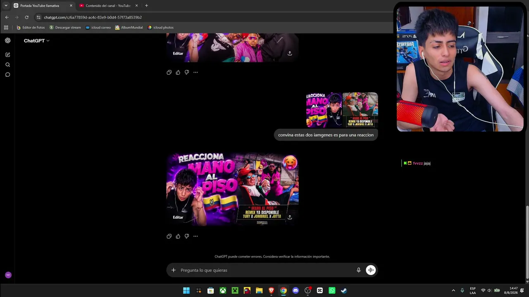Viewport: 529px width, 297px height.
Task: Open the second attached Remix ya disponible thumbnail
Action: click(x=360, y=110)
